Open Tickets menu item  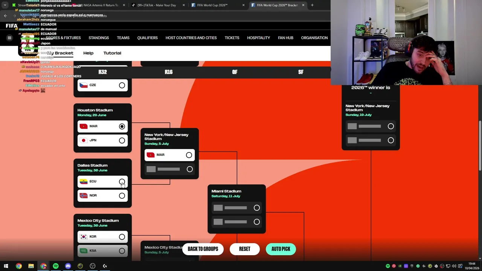(232, 38)
